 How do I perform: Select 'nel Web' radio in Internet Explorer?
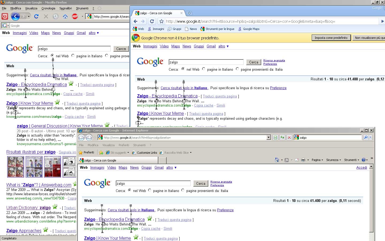click(x=129, y=190)
